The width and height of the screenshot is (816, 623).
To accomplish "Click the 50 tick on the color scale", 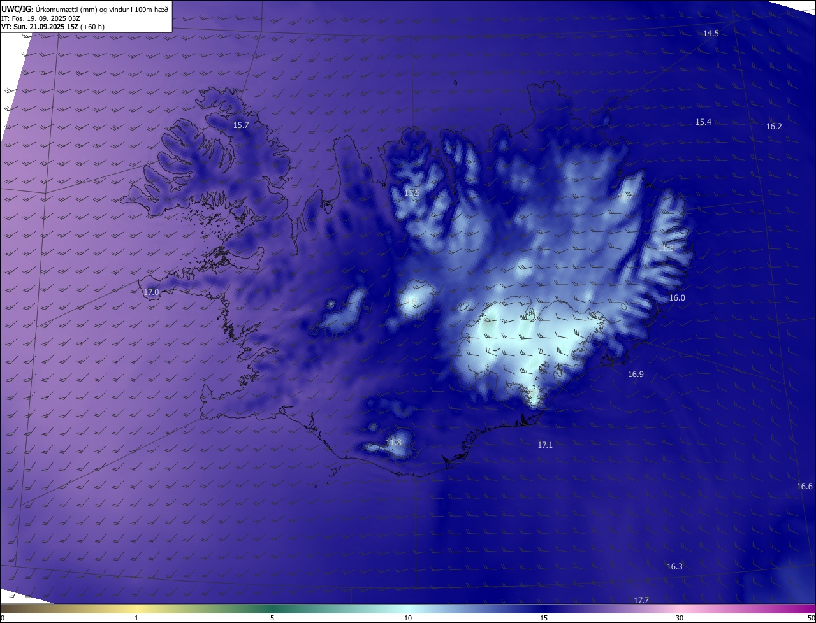I will (x=811, y=618).
